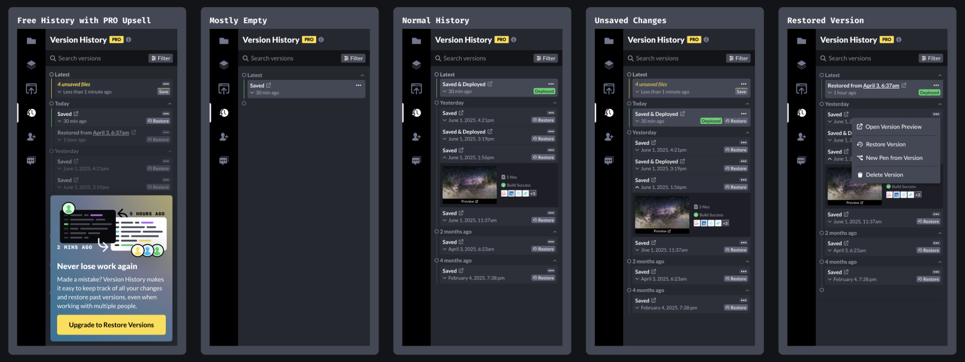This screenshot has width=965, height=362.
Task: Click the Save button in Unsaved Changes panel
Action: tap(741, 92)
